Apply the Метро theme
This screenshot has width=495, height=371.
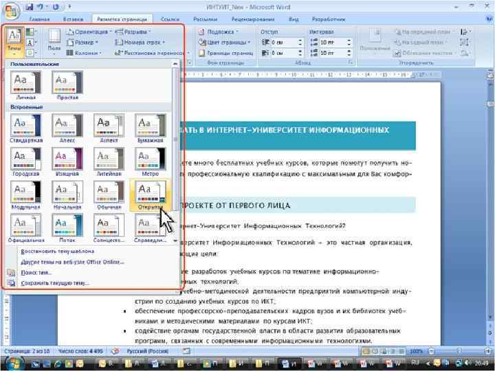[151, 162]
